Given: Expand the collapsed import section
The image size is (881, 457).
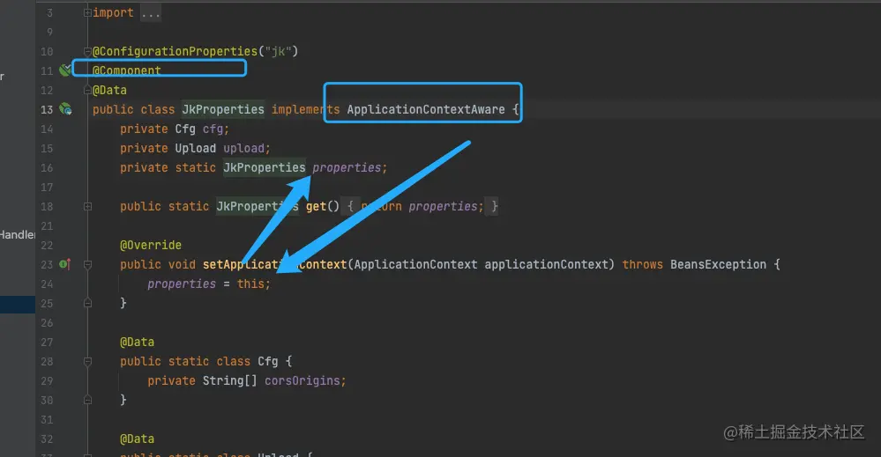Looking at the screenshot, I should tap(87, 12).
